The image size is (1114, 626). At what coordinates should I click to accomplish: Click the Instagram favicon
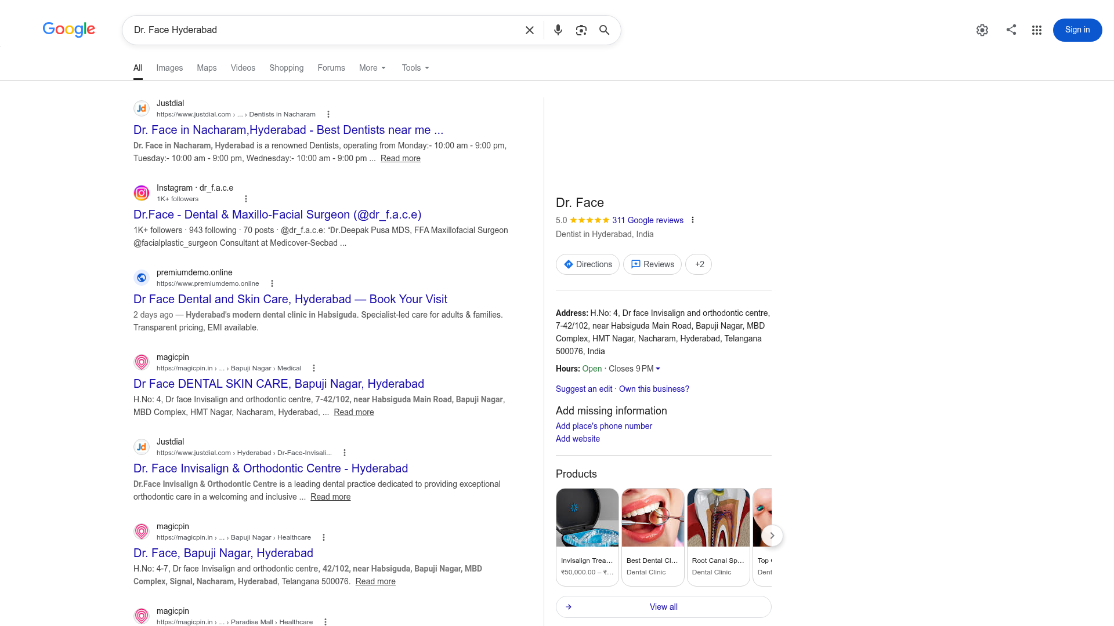pyautogui.click(x=142, y=193)
